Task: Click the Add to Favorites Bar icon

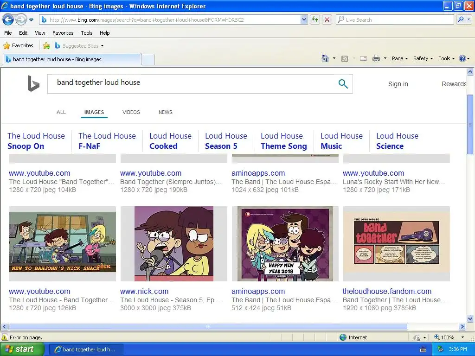Action: click(x=46, y=46)
